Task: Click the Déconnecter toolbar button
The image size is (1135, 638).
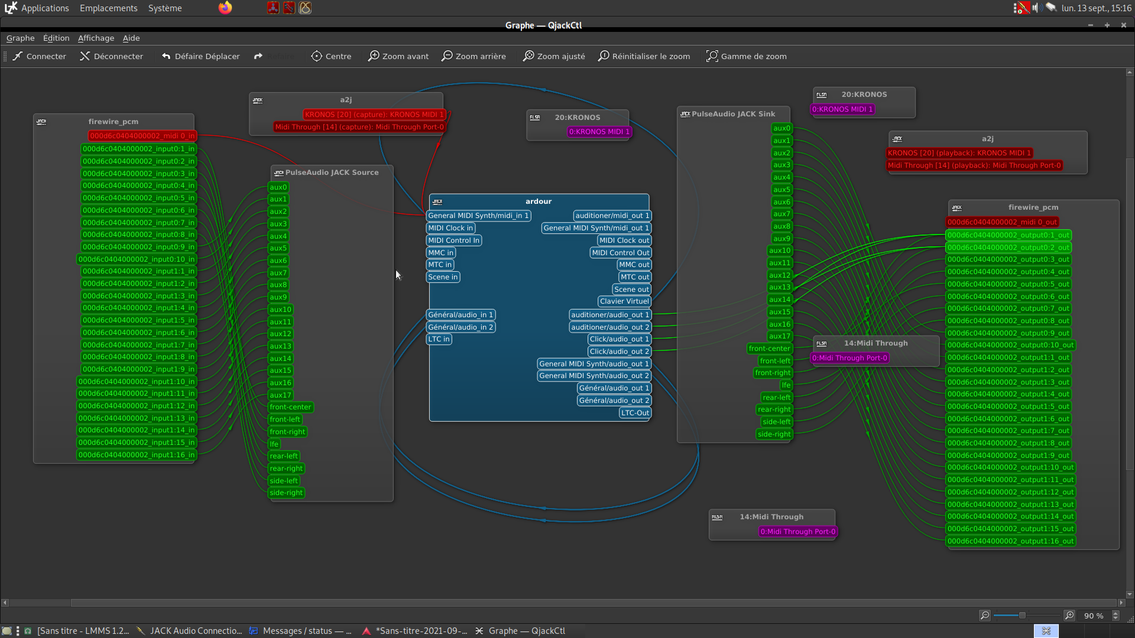Action: [111, 56]
